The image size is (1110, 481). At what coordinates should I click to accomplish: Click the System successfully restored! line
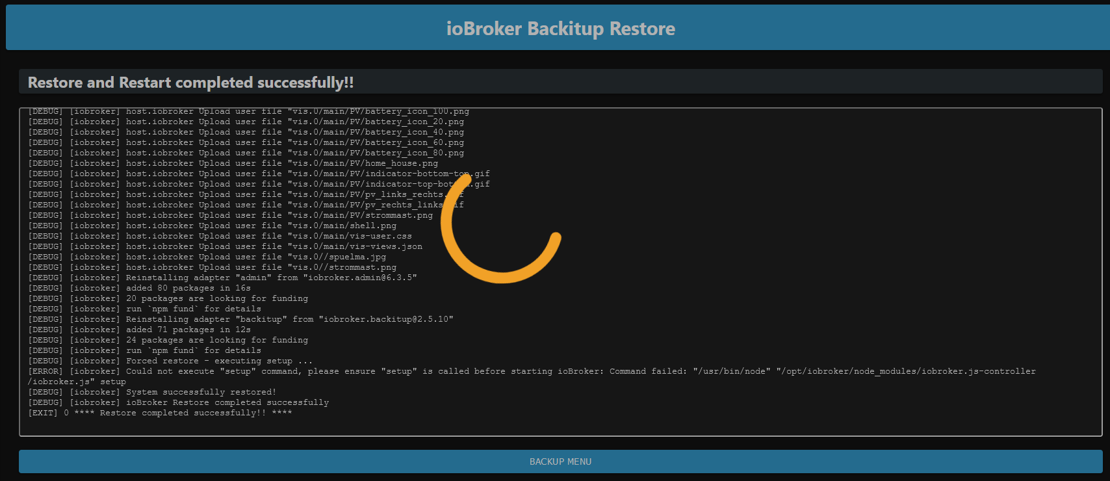152,392
